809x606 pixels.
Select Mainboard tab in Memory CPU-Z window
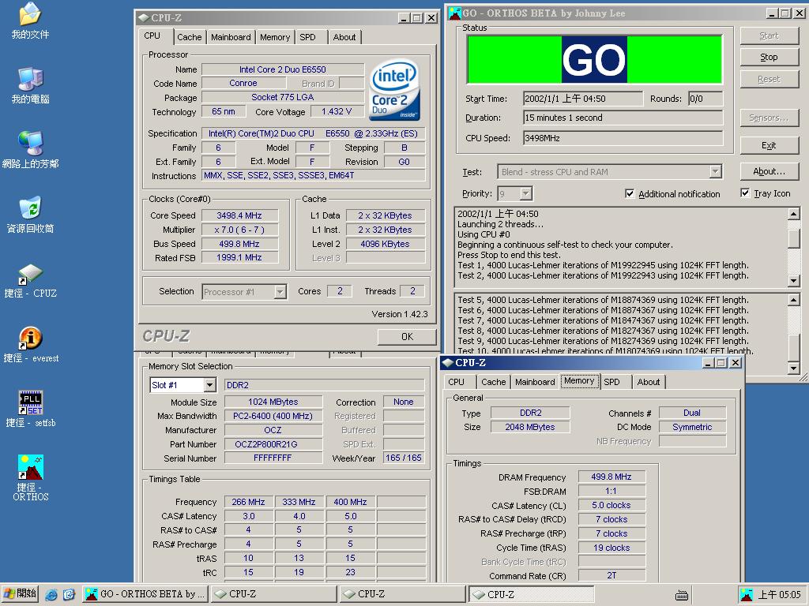click(535, 382)
